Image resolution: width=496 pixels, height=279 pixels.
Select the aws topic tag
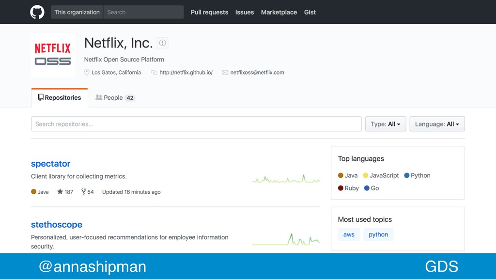[x=349, y=234]
